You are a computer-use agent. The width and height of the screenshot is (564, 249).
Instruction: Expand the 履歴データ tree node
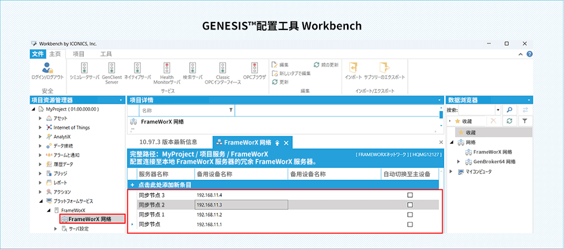point(40,164)
